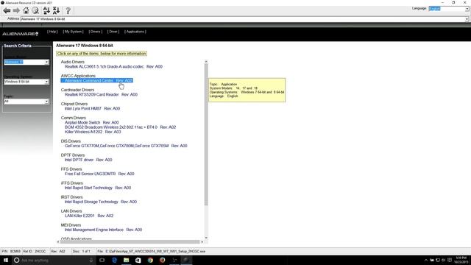The image size is (471, 265).
Task: Open Realtek ALC3661 audio codec driver link
Action: pyautogui.click(x=113, y=67)
